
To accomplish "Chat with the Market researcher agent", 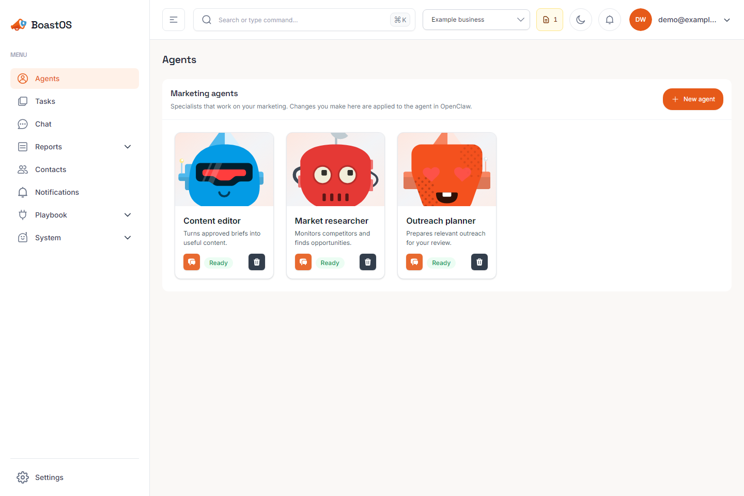I will tap(303, 262).
